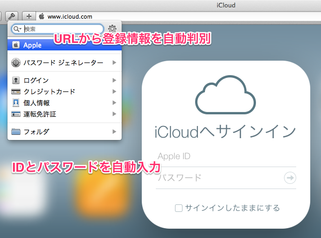Open the 個人情報 category
The width and height of the screenshot is (321, 238).
point(65,103)
